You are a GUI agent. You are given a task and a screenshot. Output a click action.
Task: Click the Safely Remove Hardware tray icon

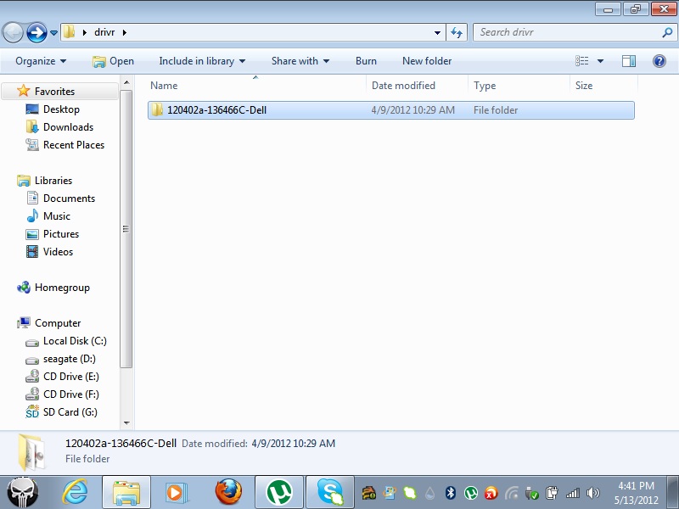pos(532,493)
